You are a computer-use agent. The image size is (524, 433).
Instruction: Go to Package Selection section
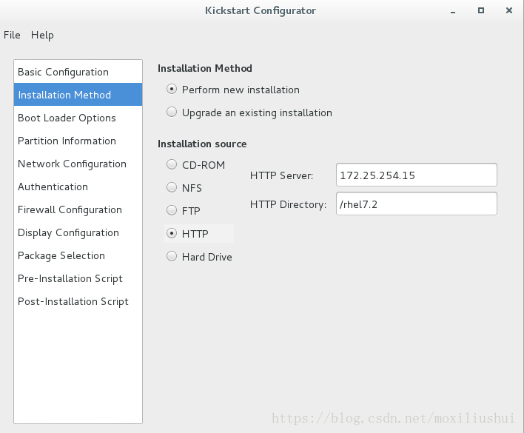click(x=78, y=255)
